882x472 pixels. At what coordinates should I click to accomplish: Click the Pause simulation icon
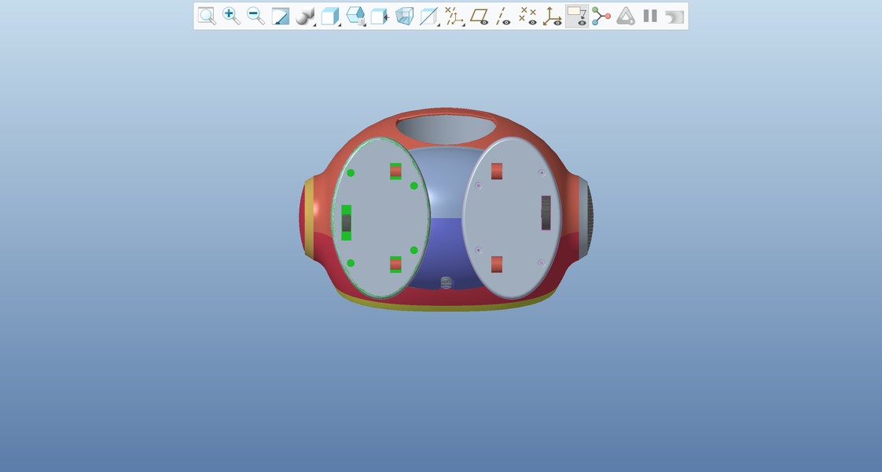click(x=650, y=16)
